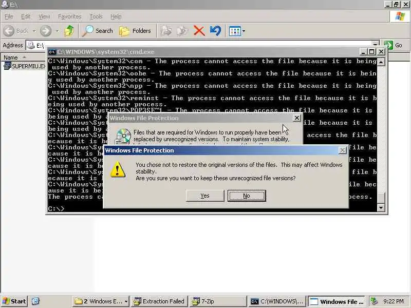Maximize the cmd.exe window
The height and width of the screenshot is (308, 411).
coord(371,52)
